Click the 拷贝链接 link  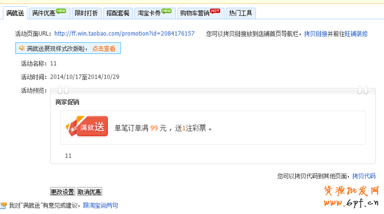[x=316, y=34]
